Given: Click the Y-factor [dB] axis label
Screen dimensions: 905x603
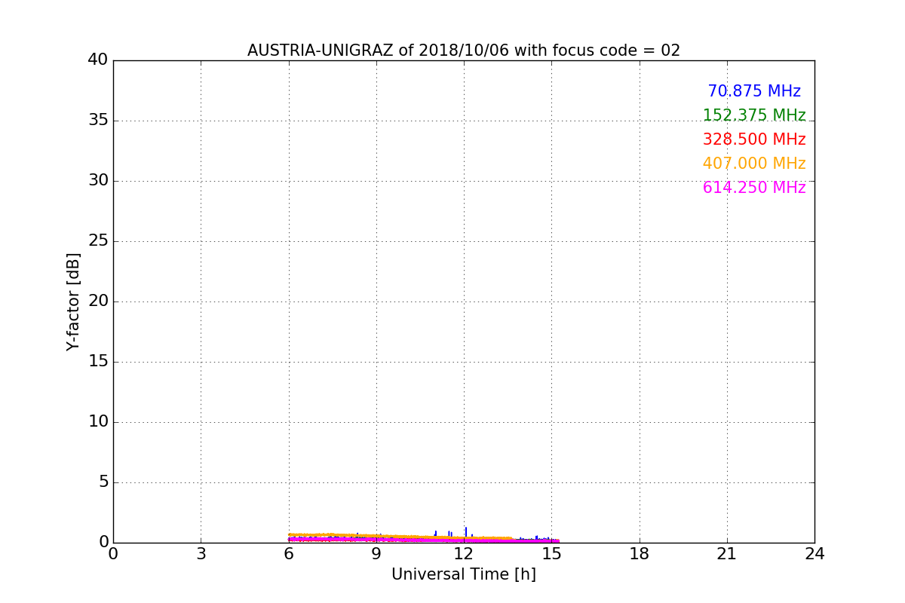Looking at the screenshot, I should [73, 301].
